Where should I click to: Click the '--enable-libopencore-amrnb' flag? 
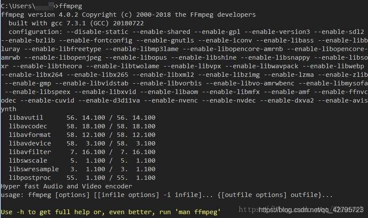click(233, 49)
